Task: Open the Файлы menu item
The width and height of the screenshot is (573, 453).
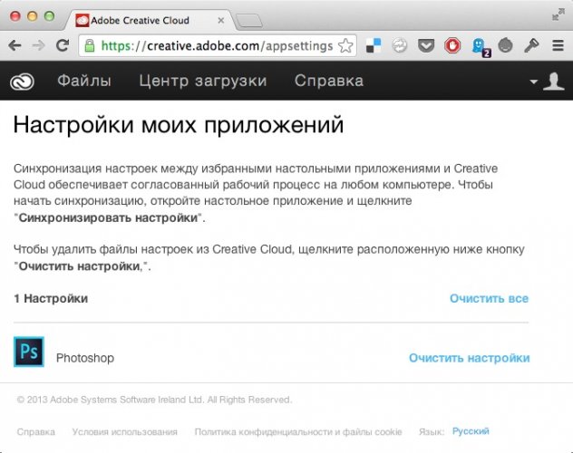Action: [84, 81]
